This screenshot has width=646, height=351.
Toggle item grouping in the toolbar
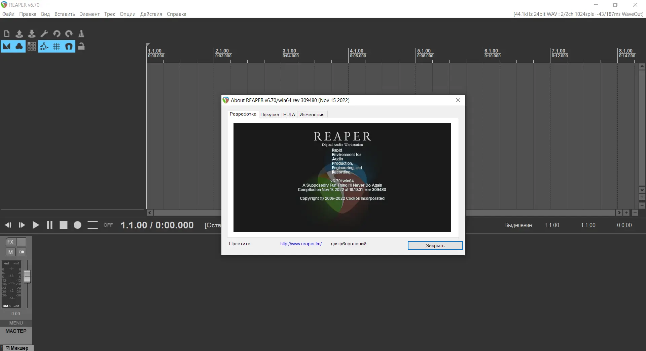click(19, 46)
